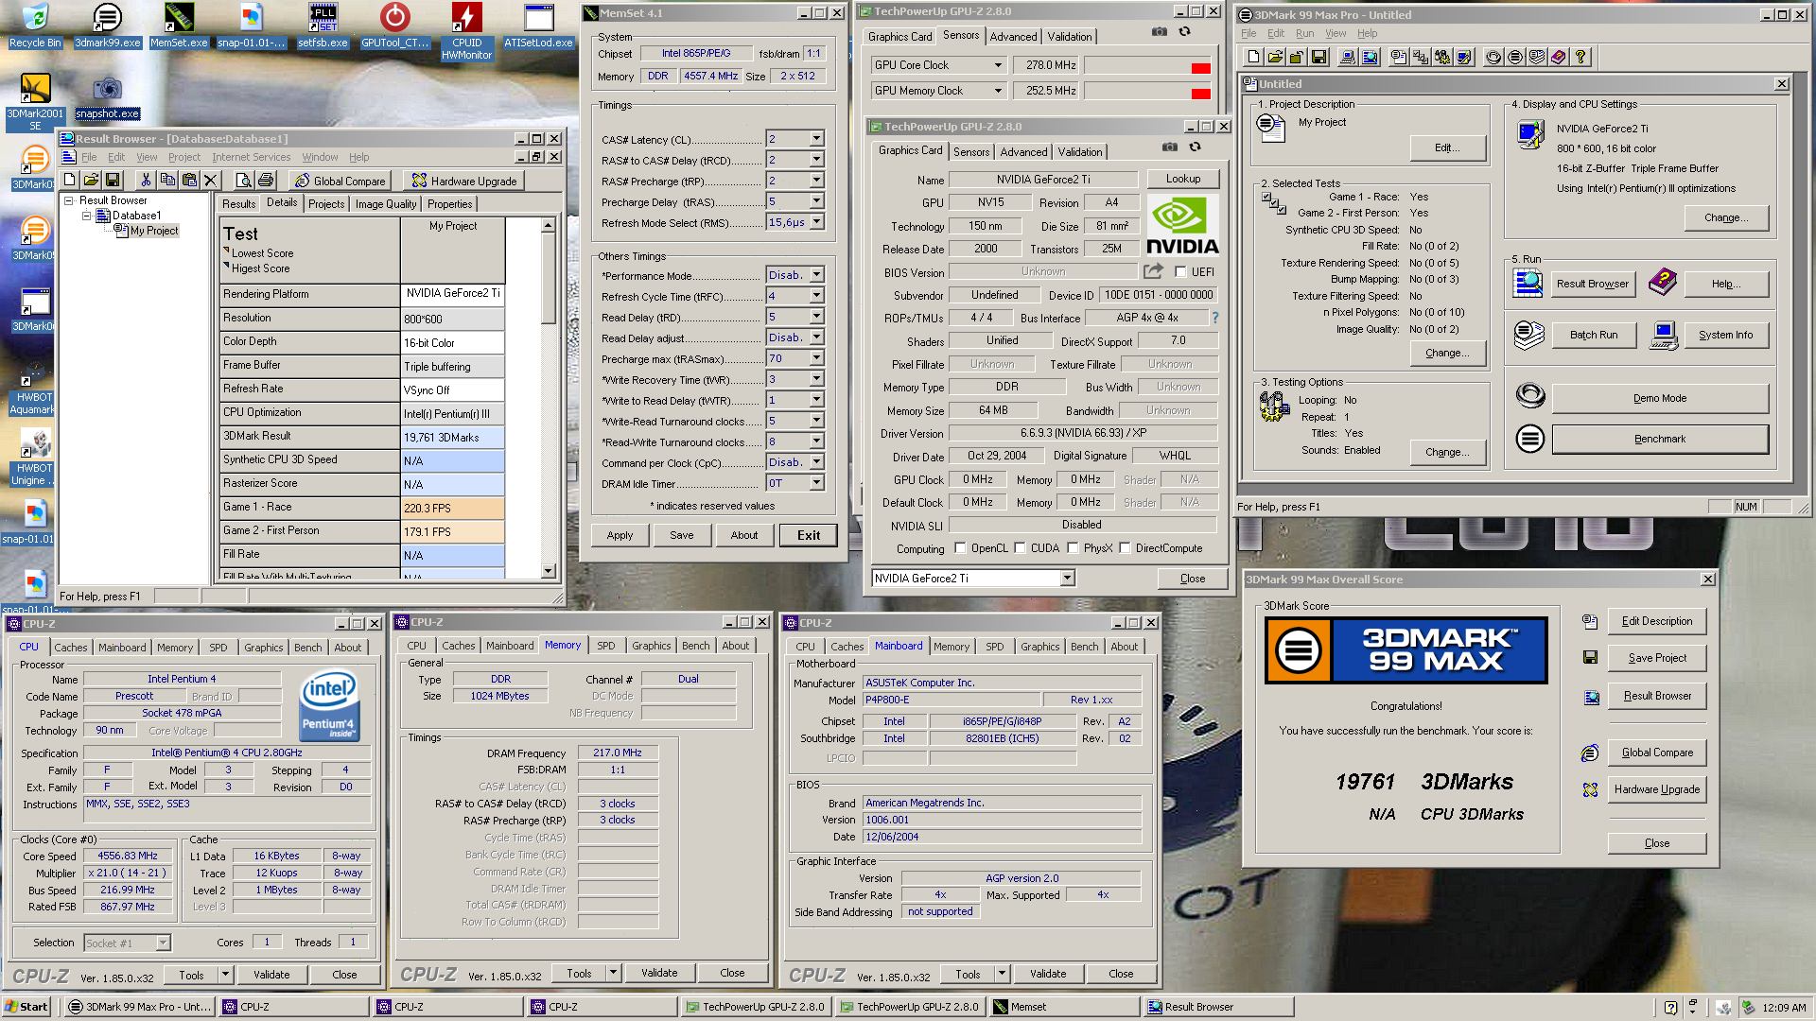Click the Lookup button in GPU-Z
Screen dimensions: 1816x1021
pos(1183,179)
